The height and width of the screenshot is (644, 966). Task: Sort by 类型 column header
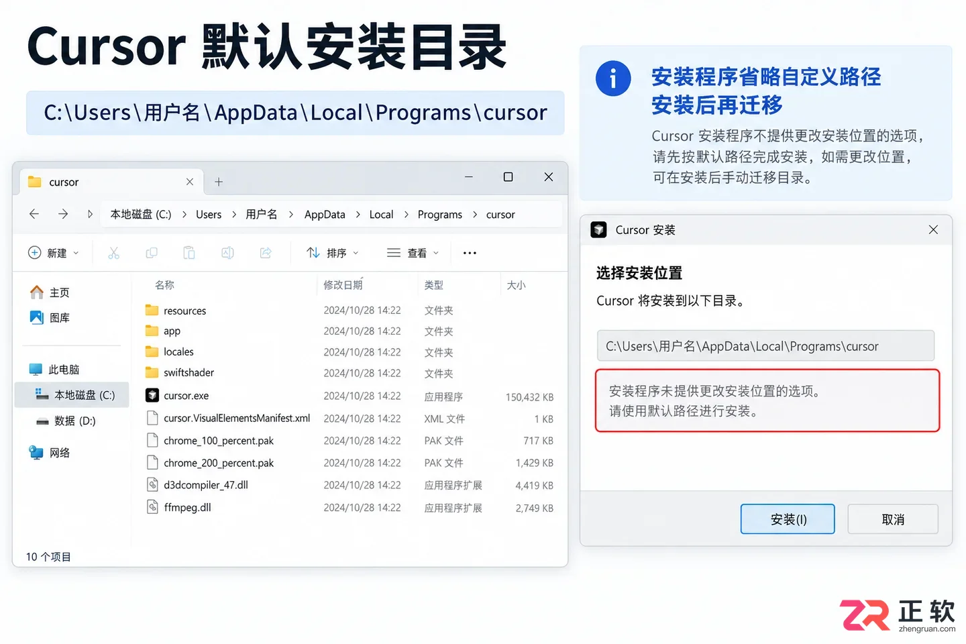pyautogui.click(x=434, y=285)
